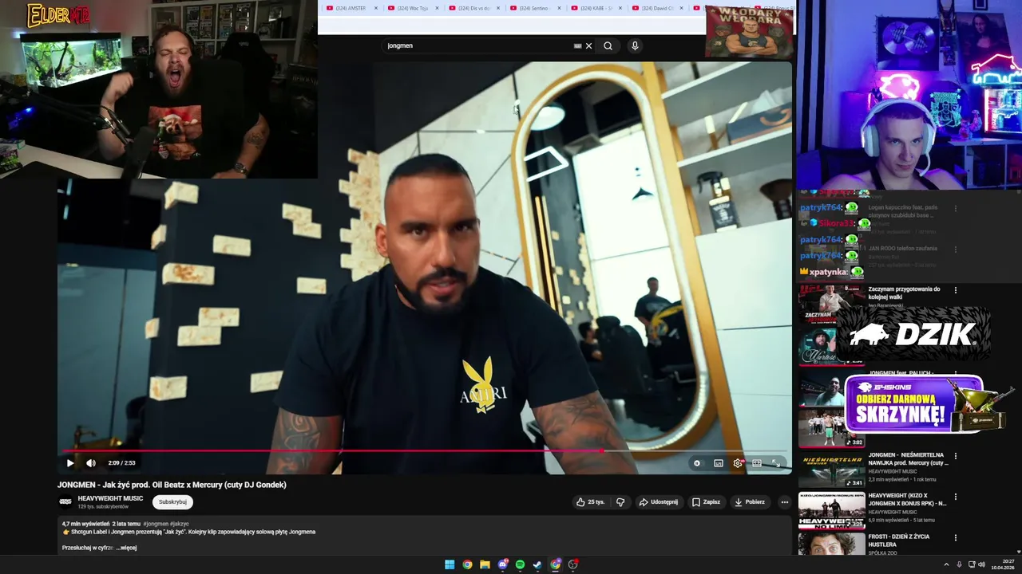Expand the description with ...więcej
The height and width of the screenshot is (574, 1022).
(x=126, y=548)
